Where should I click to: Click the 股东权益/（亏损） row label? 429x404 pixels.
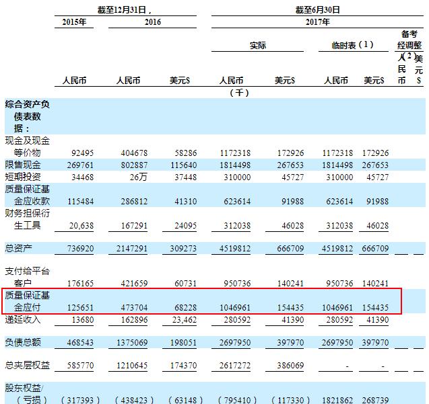pos(26,394)
